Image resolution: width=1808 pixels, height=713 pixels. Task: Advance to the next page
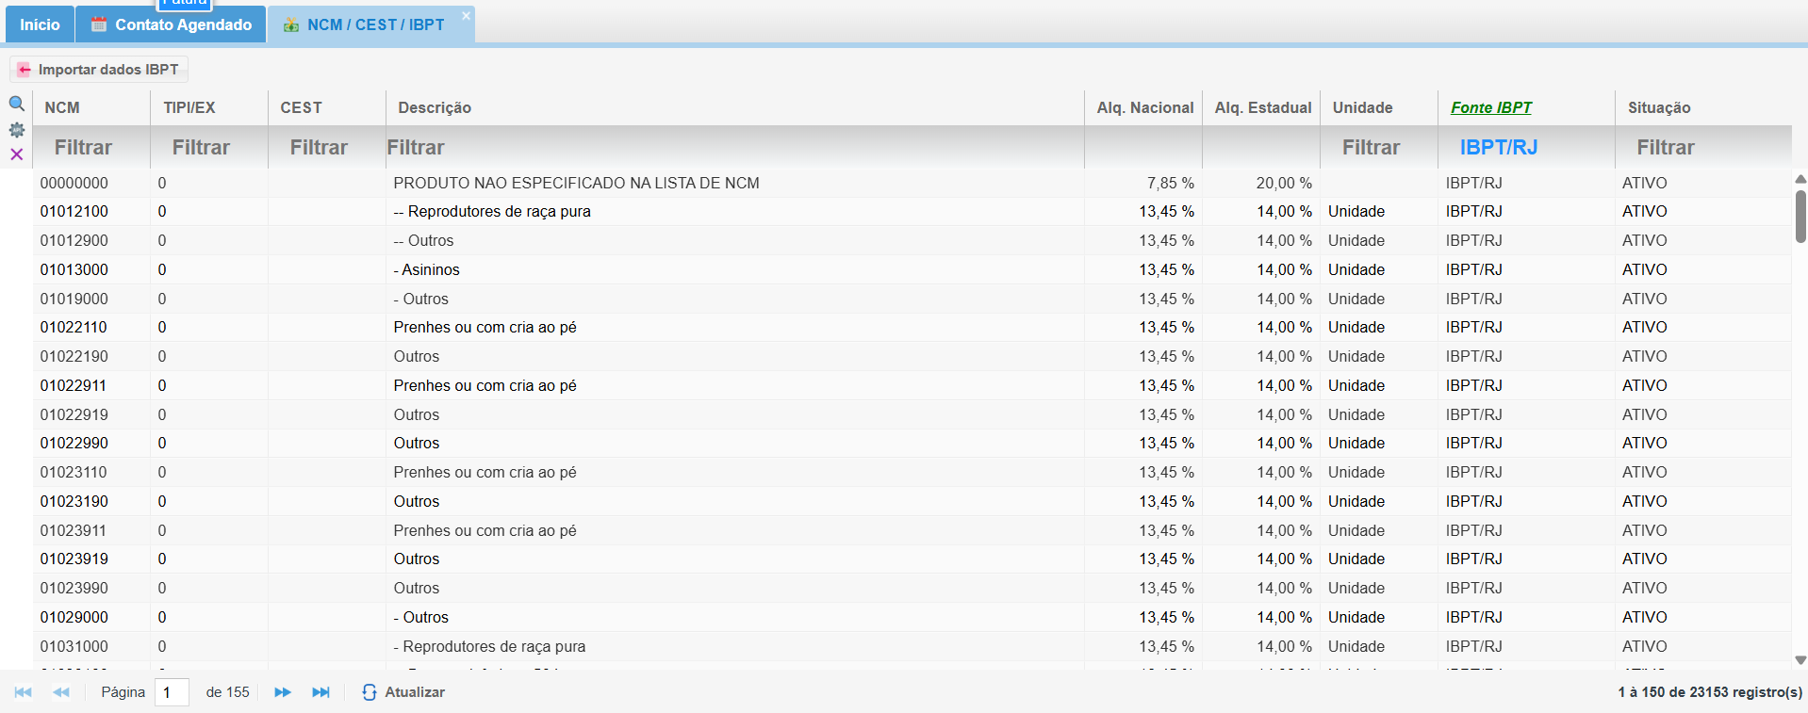pyautogui.click(x=282, y=692)
